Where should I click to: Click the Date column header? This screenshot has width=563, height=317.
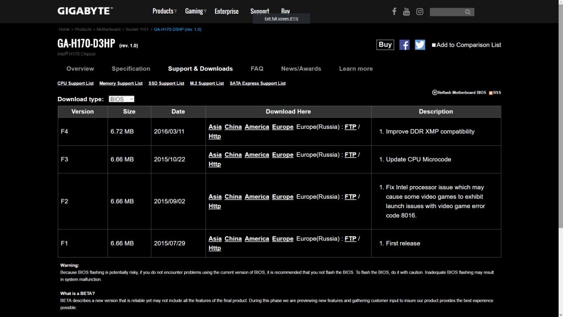178,112
